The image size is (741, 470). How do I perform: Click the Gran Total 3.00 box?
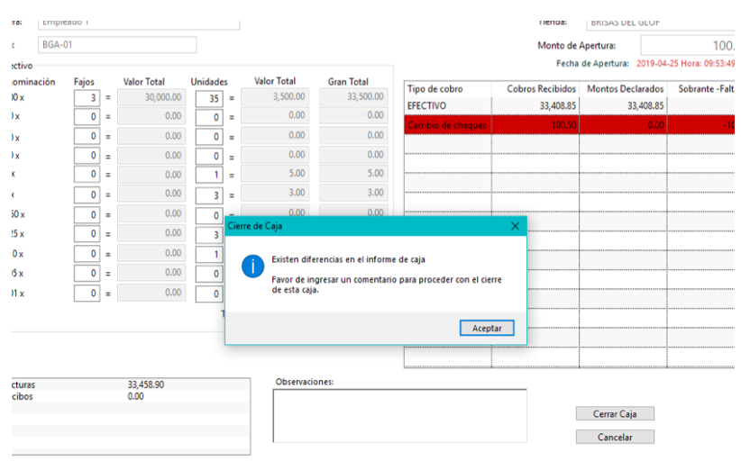(354, 193)
